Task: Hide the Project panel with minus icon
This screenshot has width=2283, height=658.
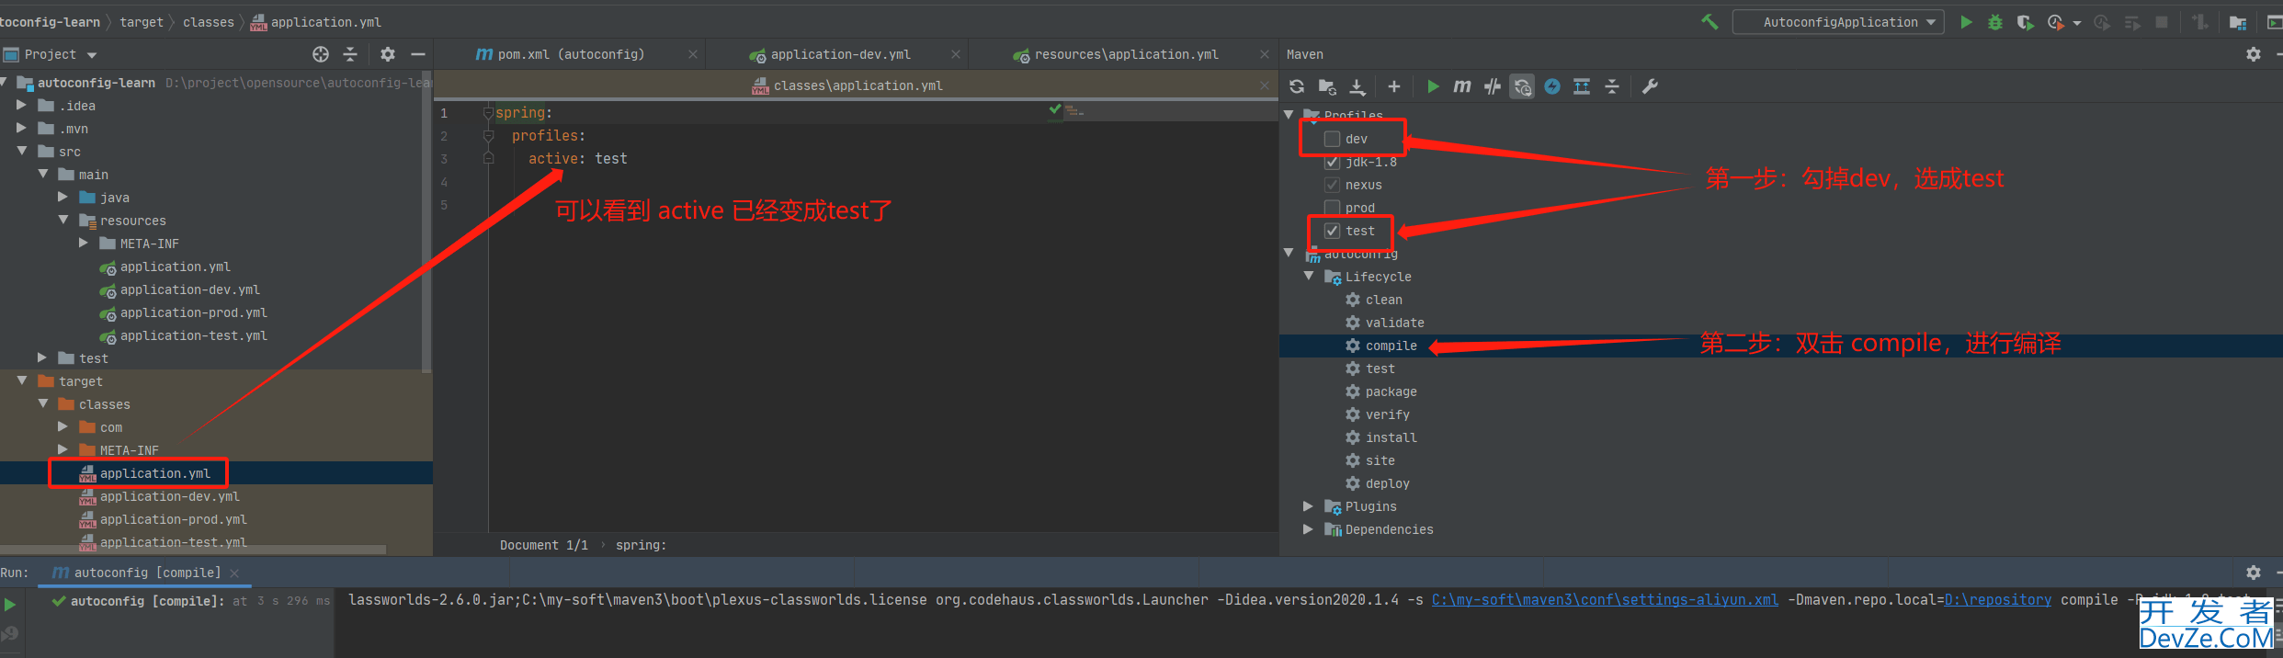Action: pyautogui.click(x=418, y=54)
